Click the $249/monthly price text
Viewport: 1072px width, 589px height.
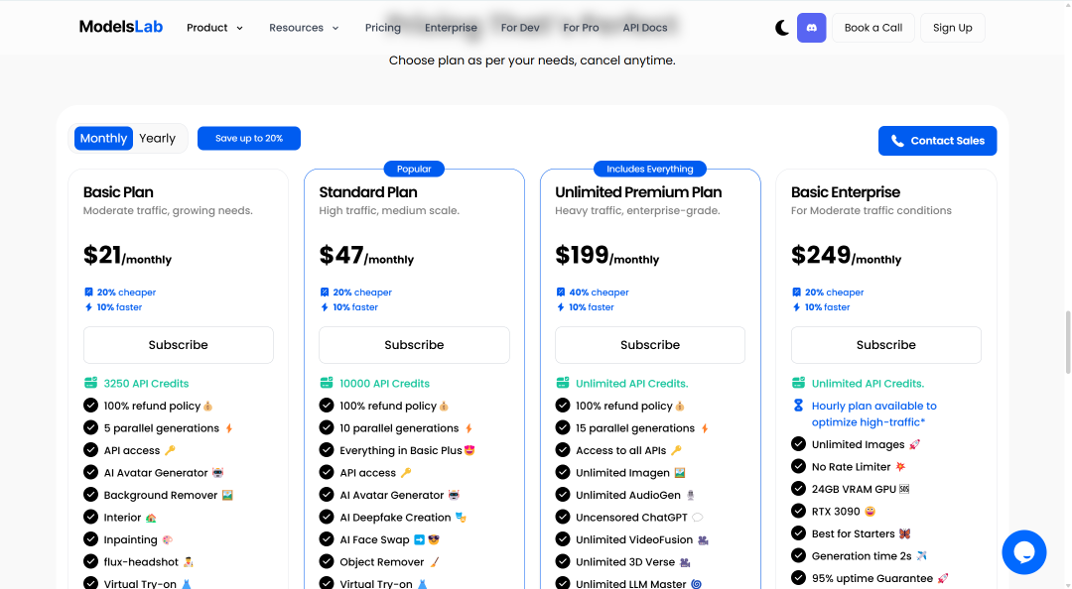[x=847, y=256]
